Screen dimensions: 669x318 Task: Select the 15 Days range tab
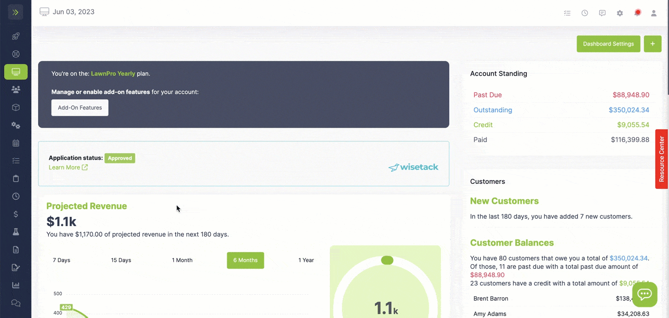point(121,260)
